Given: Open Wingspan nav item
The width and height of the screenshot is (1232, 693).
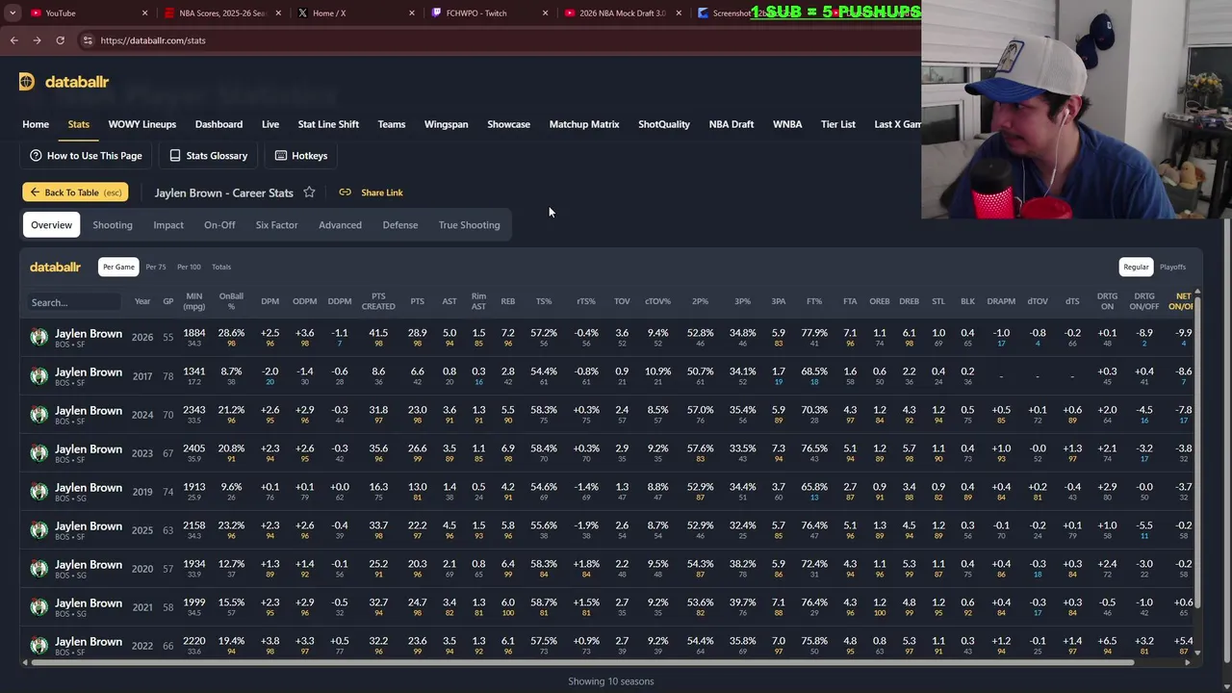Looking at the screenshot, I should (446, 124).
